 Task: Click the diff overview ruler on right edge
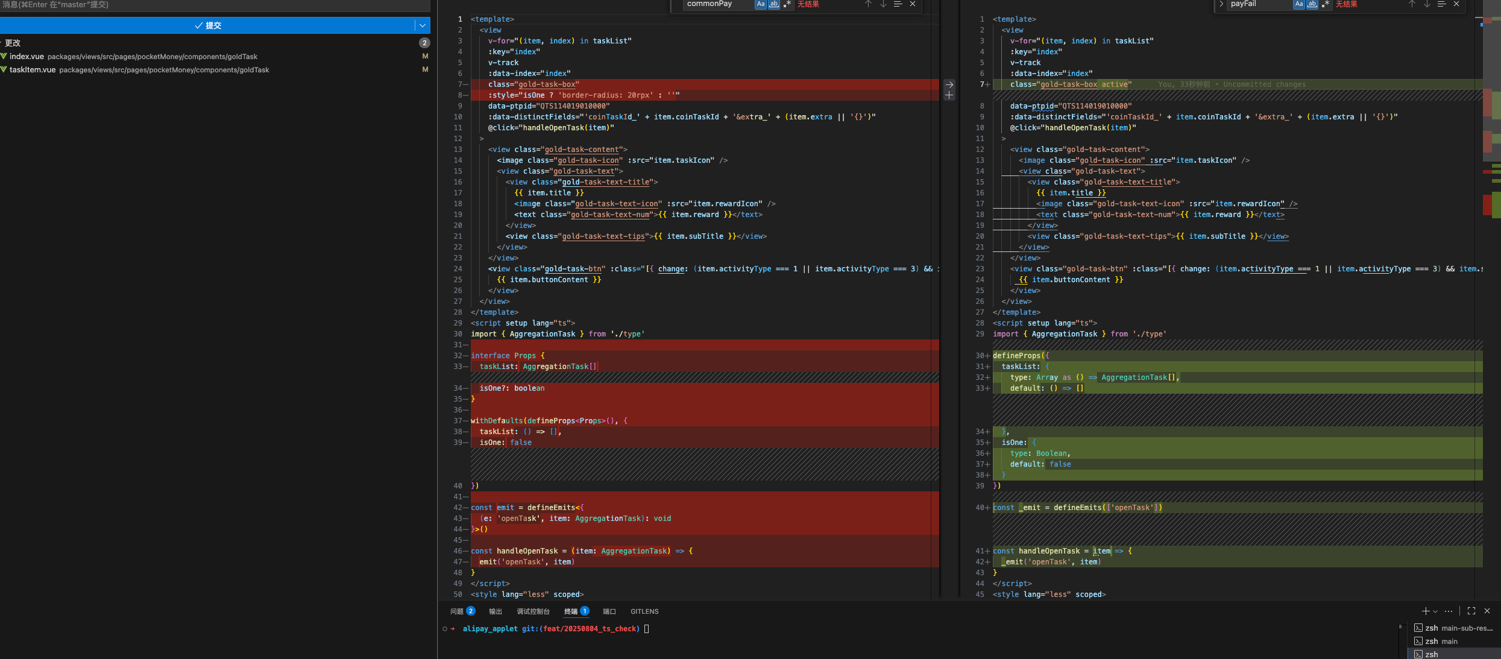click(x=1492, y=121)
